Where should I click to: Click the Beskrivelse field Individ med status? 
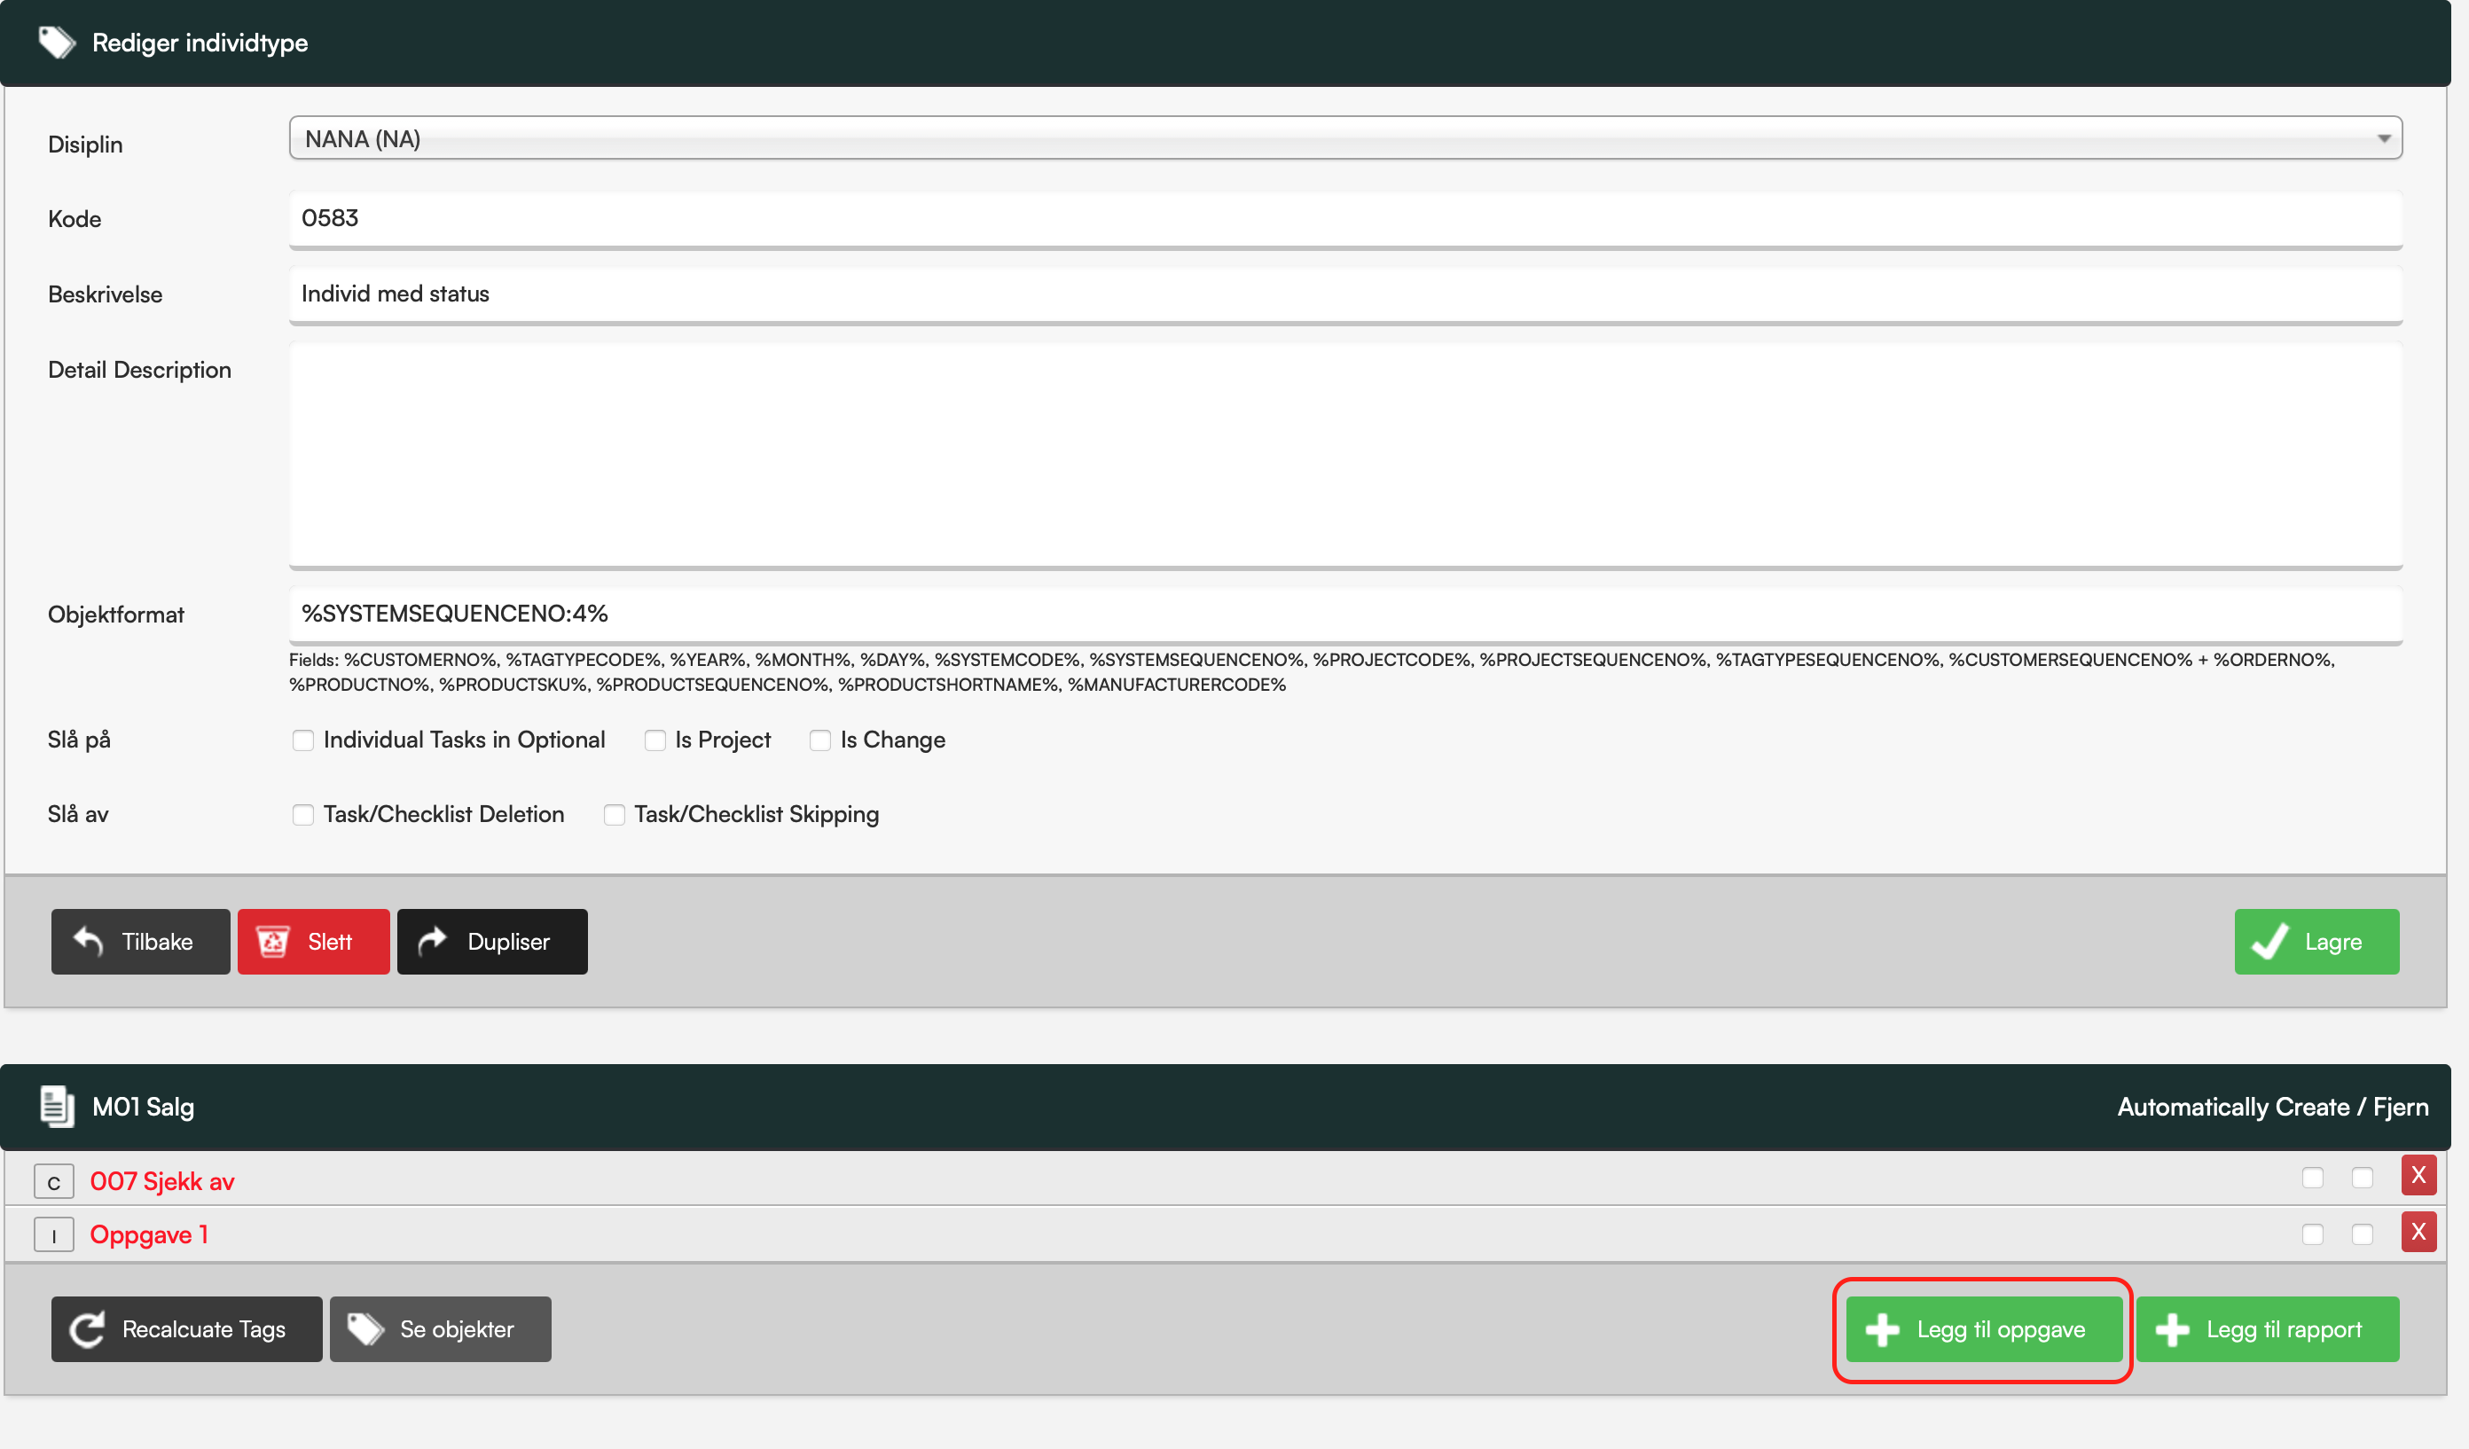(1345, 295)
